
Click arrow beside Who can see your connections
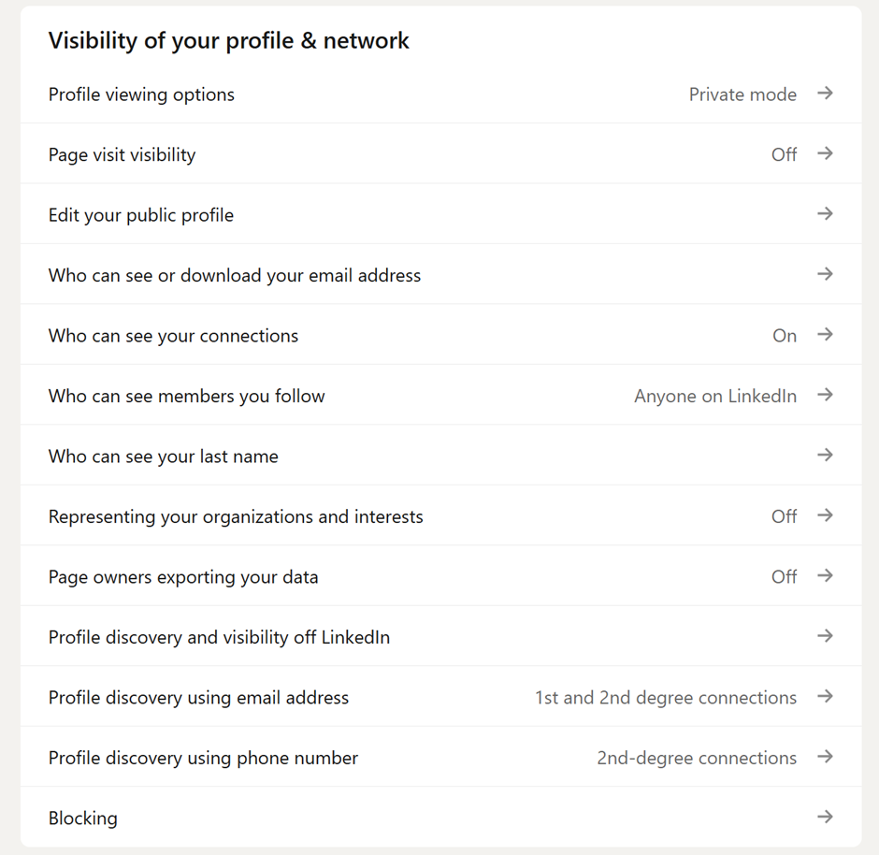pos(825,335)
